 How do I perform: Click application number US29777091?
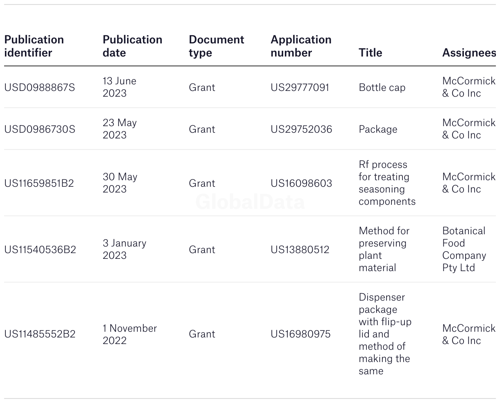[x=300, y=88]
